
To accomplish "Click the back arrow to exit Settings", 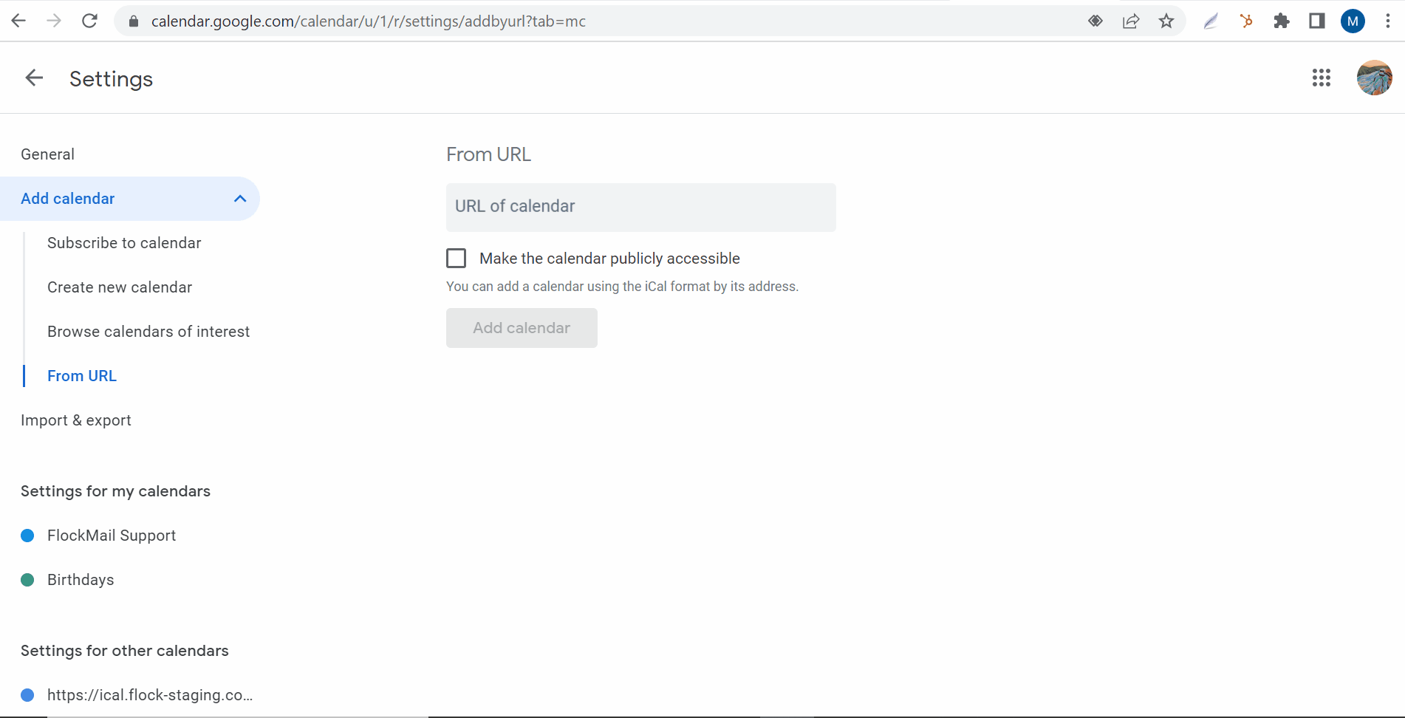I will tap(33, 78).
